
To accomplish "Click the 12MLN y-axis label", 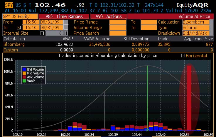I will coord(9,60).
